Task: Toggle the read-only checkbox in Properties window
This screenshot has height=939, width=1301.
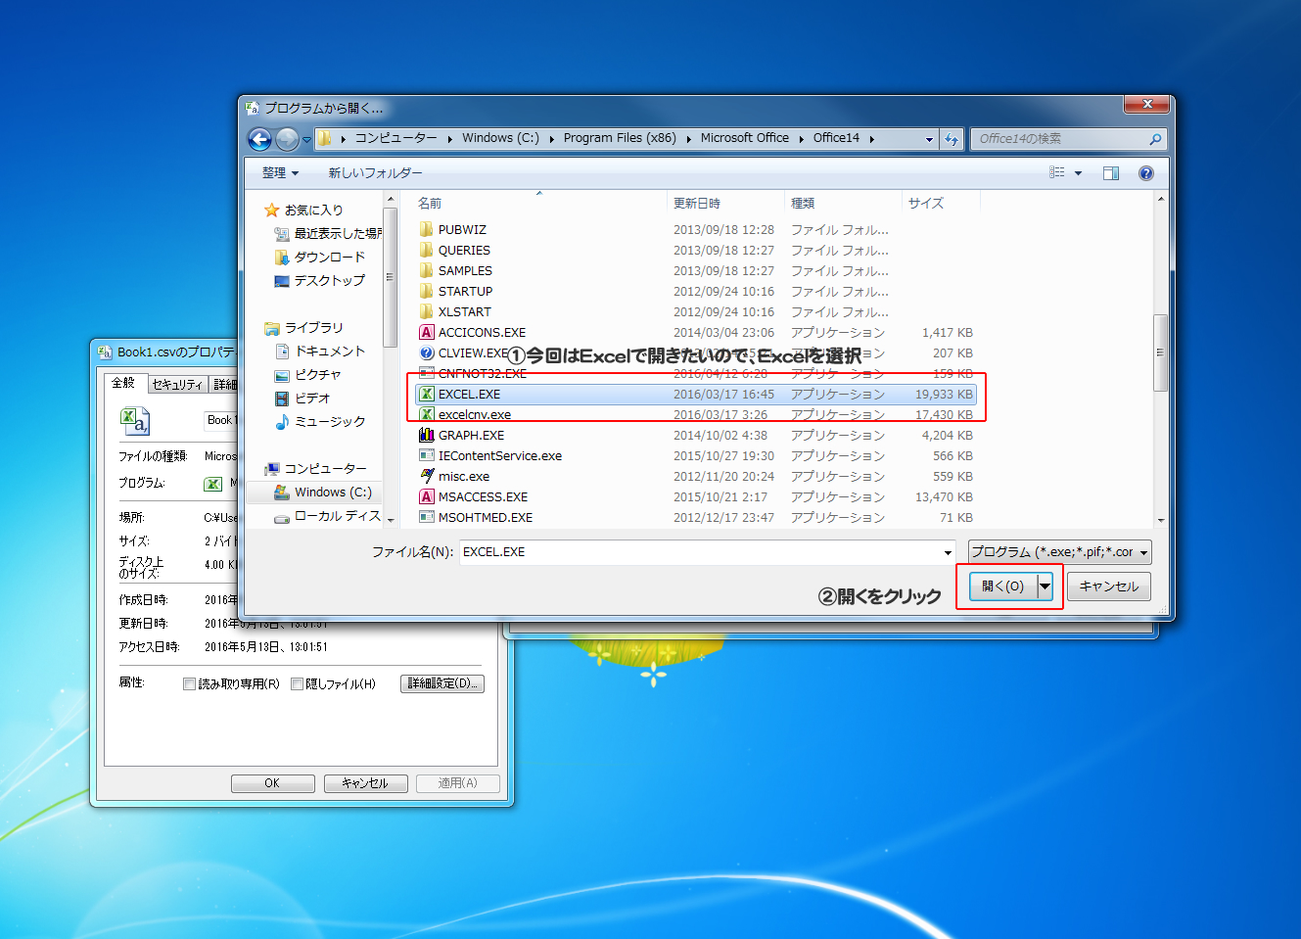Action: [x=190, y=683]
